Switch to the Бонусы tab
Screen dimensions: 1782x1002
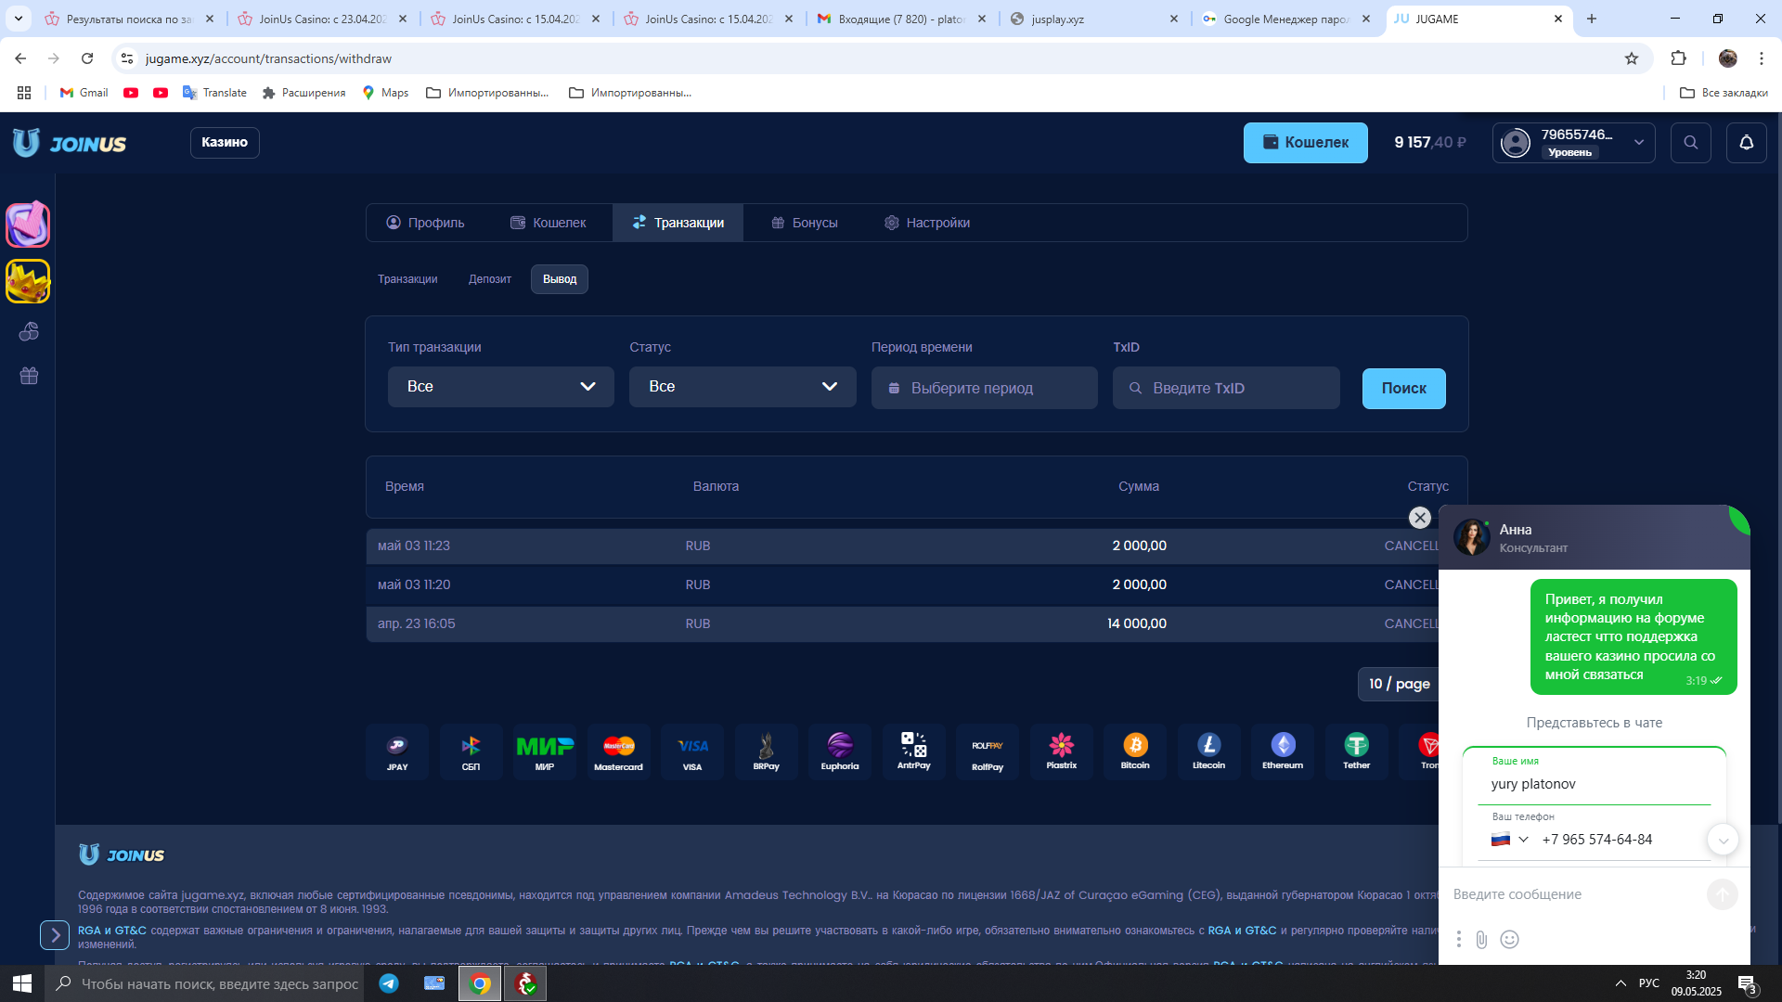pyautogui.click(x=804, y=223)
